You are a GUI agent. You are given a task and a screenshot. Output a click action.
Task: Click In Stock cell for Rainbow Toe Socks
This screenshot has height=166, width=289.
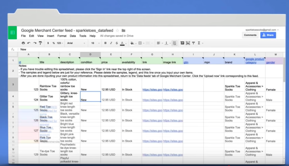click(131, 85)
